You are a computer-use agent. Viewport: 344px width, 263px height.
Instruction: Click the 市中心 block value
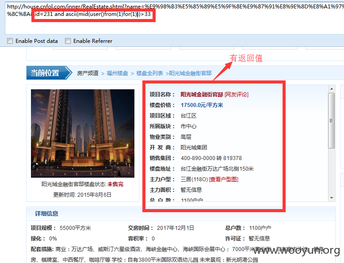188,126
